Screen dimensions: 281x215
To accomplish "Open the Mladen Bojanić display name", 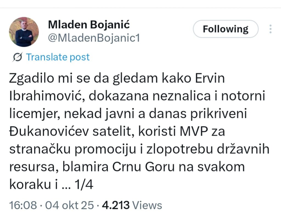I will click(x=89, y=24).
